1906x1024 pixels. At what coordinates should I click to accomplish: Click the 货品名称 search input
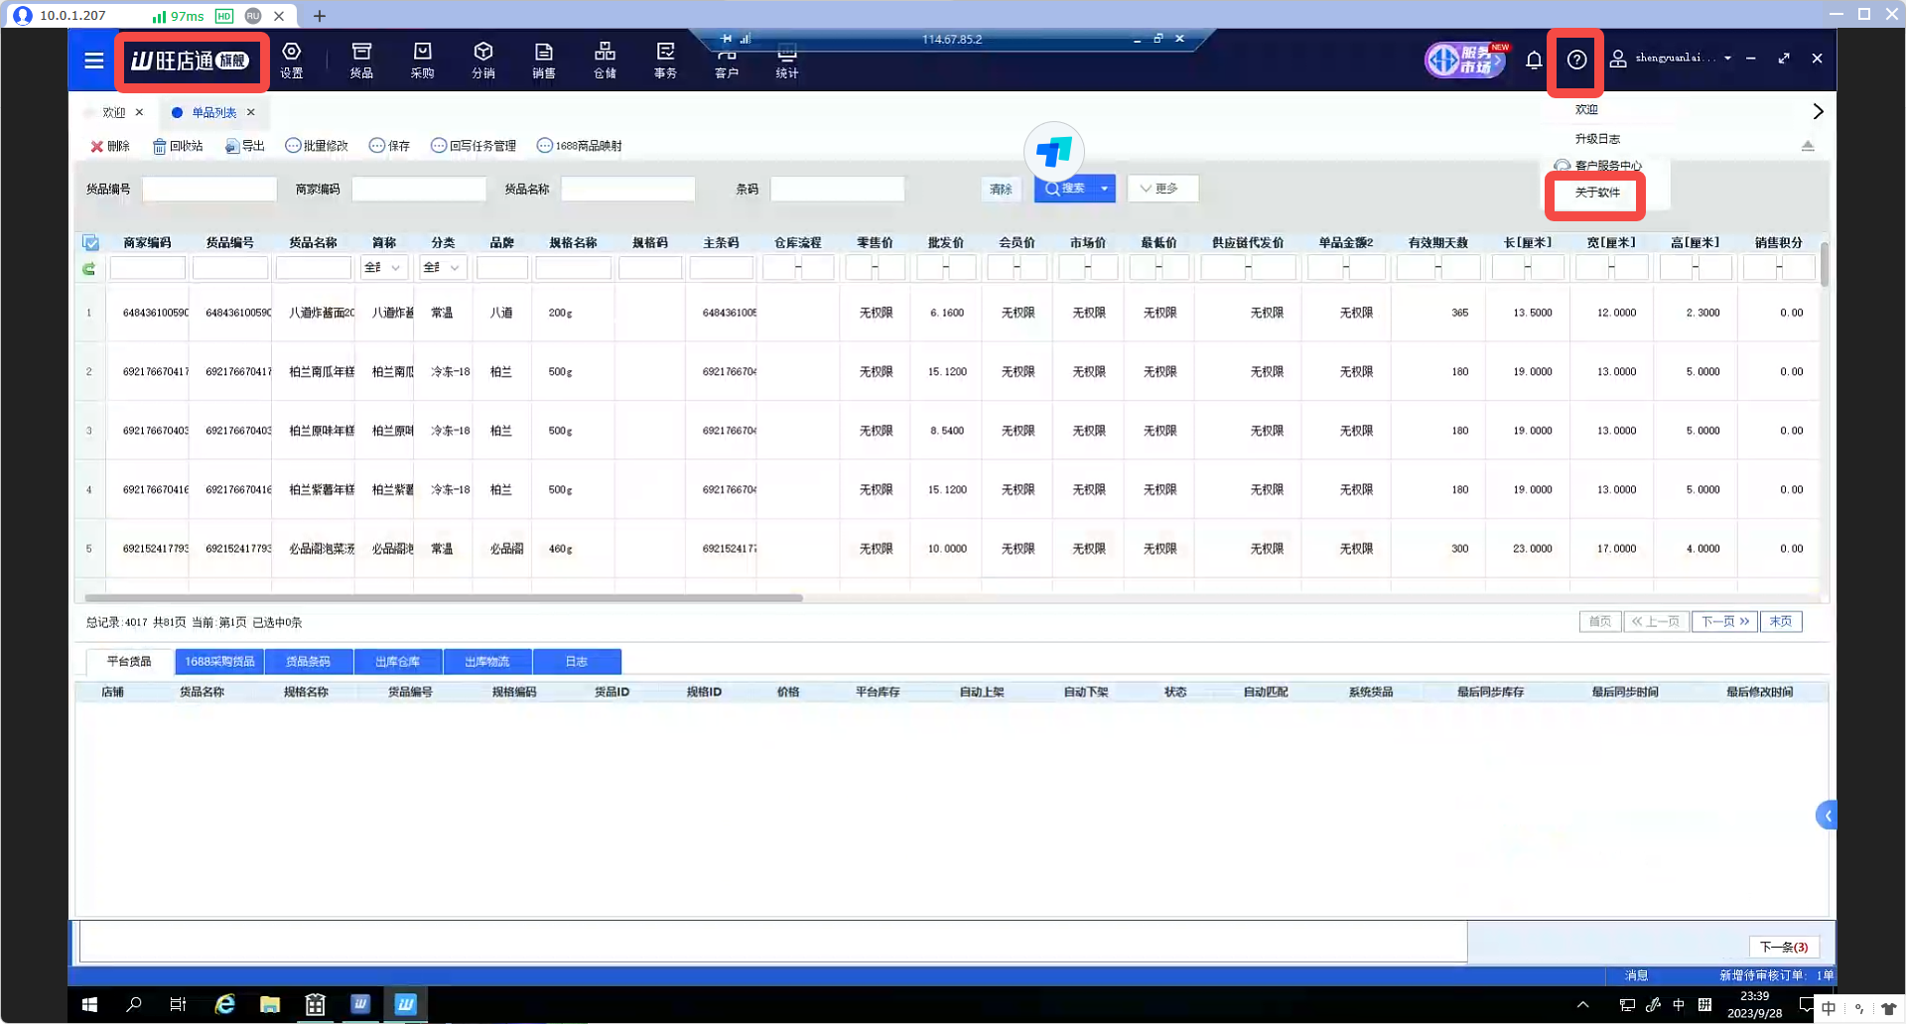pyautogui.click(x=628, y=189)
